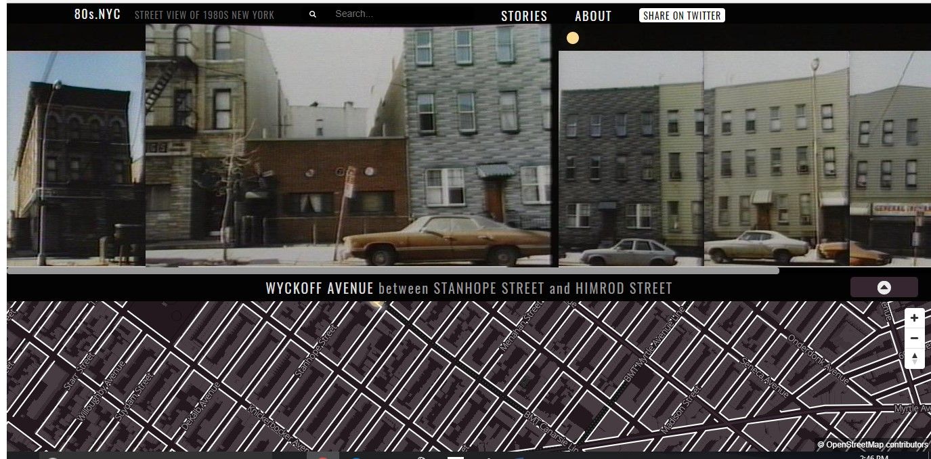Select the dark corner building photo
The height and width of the screenshot is (459, 931).
pyautogui.click(x=76, y=159)
